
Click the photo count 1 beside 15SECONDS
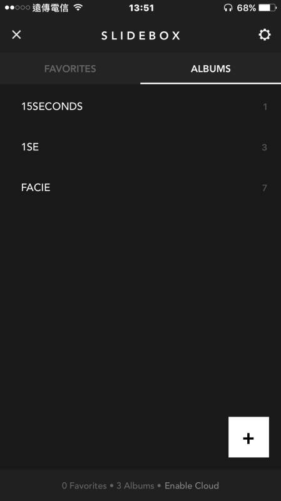click(x=265, y=106)
